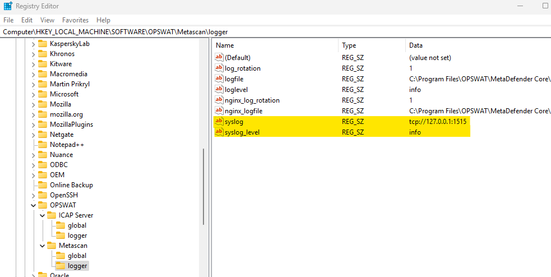Click the tree pane vertical scrollbar thumb
Screen dimensions: 551x277
click(x=203, y=187)
